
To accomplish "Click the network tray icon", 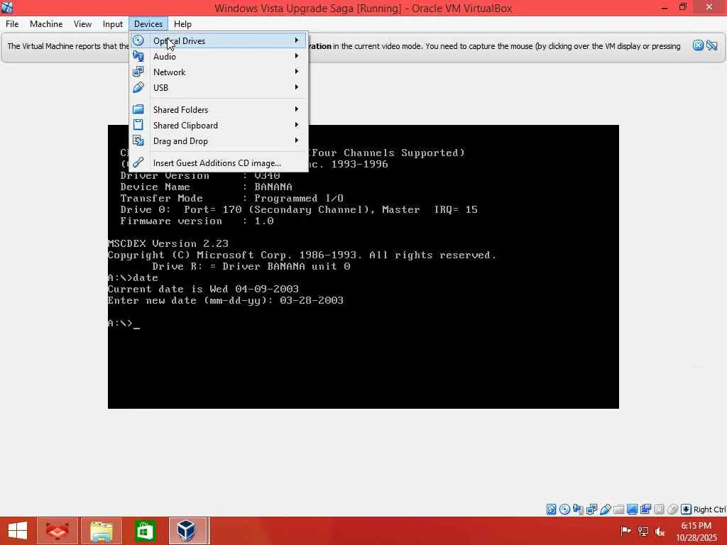I will tap(643, 531).
